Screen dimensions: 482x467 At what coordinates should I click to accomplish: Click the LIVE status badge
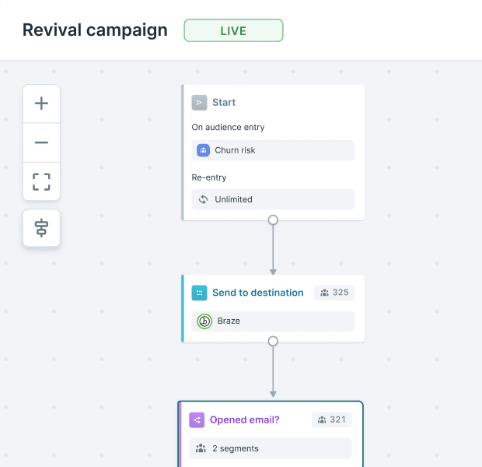pos(233,31)
